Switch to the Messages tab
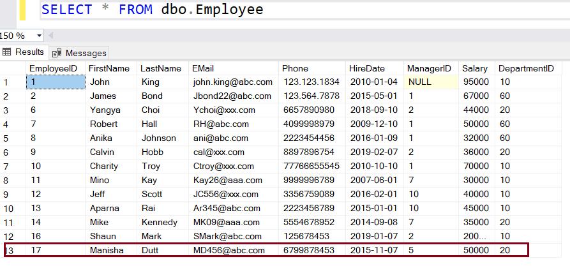This screenshot has width=570, height=266. tap(86, 53)
